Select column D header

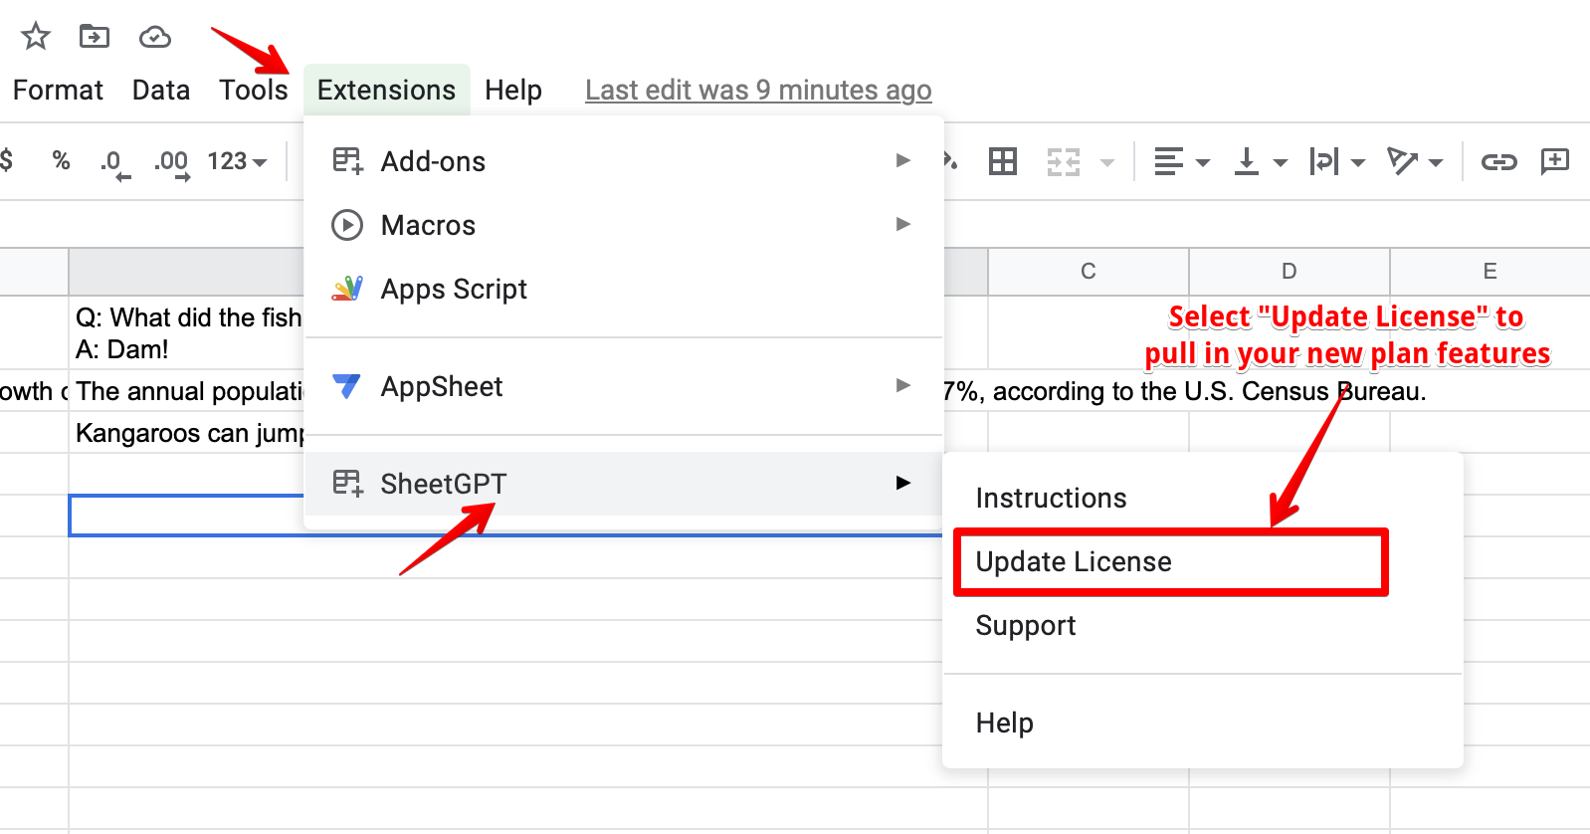(1289, 271)
